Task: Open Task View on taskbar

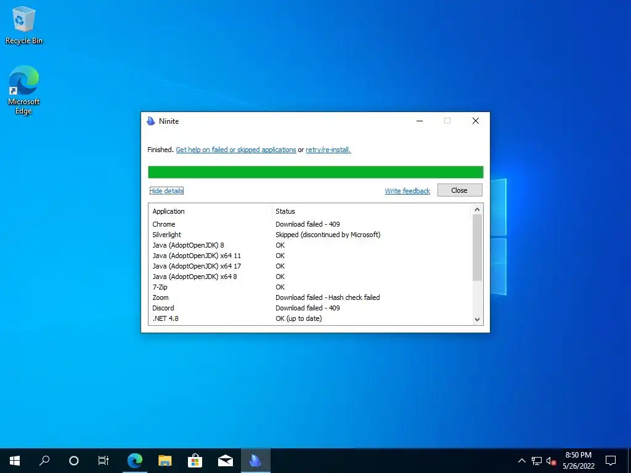Action: coord(104,460)
